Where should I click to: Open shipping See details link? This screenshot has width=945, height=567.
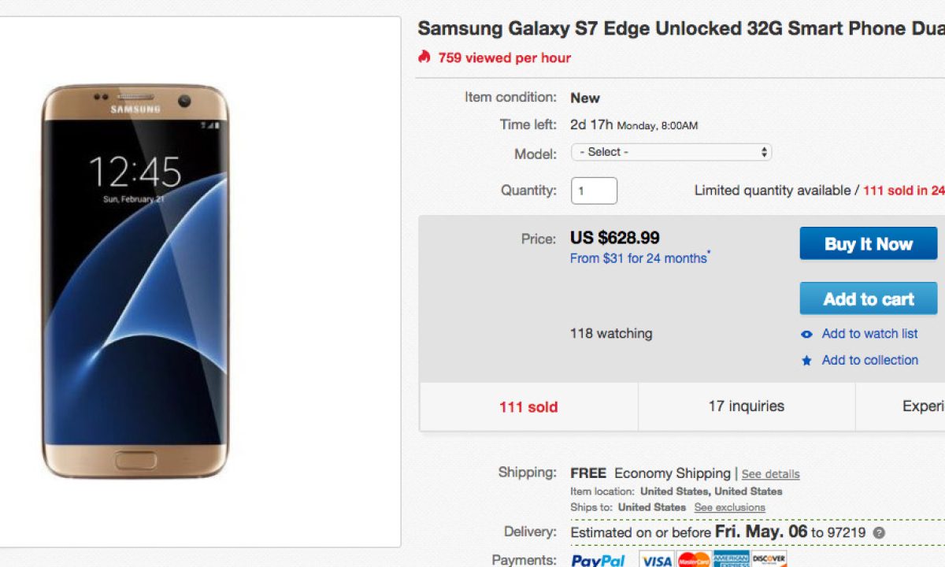coord(770,474)
